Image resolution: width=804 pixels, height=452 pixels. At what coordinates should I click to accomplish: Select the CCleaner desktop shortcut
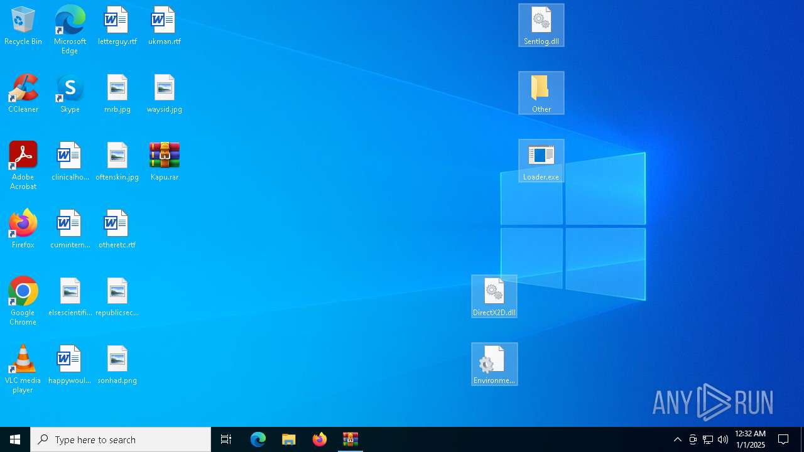(23, 94)
